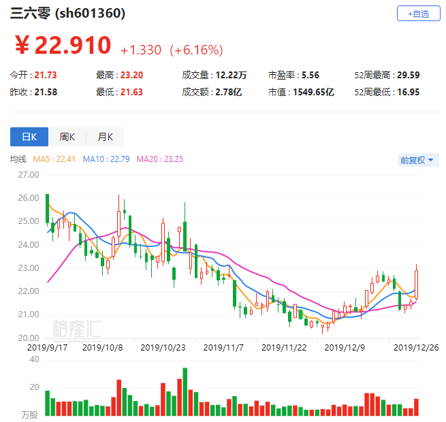Click the 昨收 value 21.58
This screenshot has width=446, height=422.
tap(46, 92)
